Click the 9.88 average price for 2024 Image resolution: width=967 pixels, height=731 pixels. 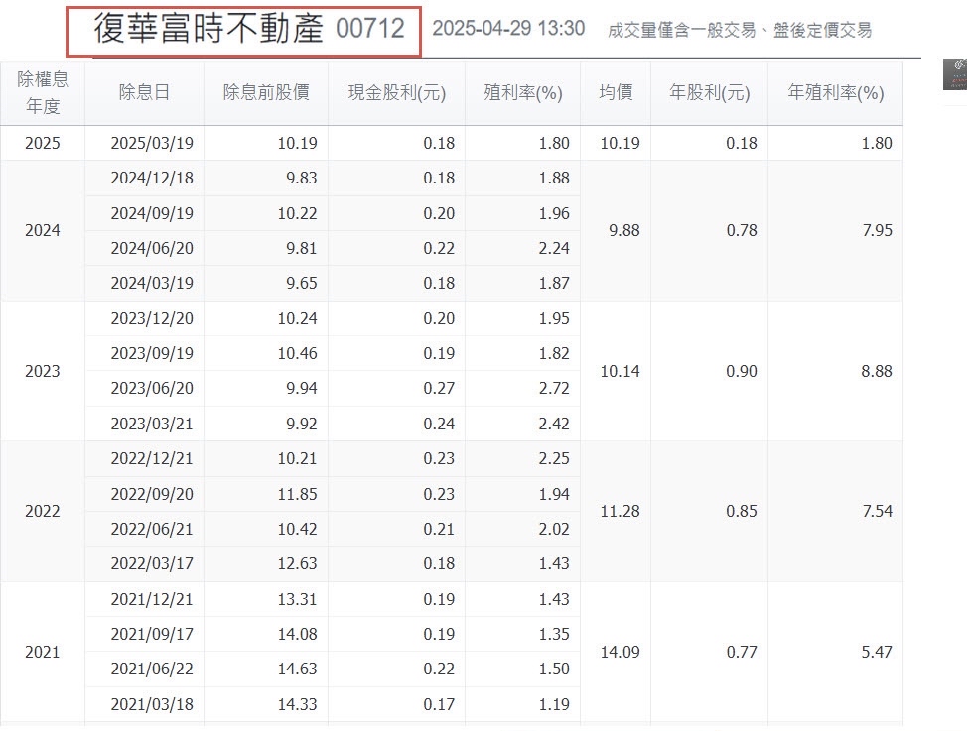624,230
